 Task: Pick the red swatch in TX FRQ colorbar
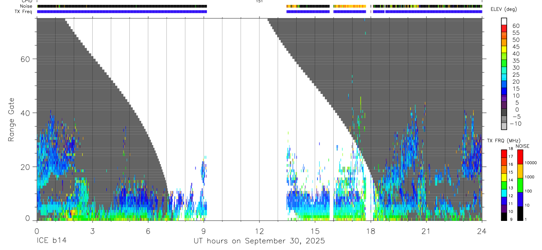pos(504,153)
